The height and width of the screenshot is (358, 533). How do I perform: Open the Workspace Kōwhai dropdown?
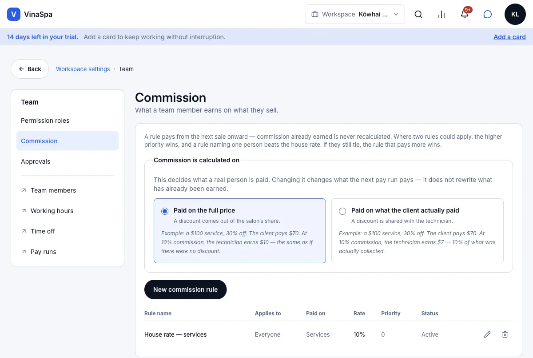(x=355, y=14)
